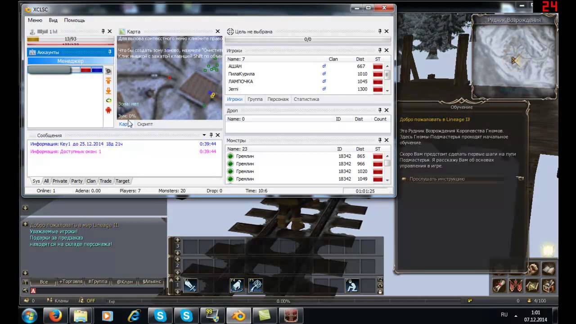The height and width of the screenshot is (324, 576).
Task: Close the Сообщения panel
Action: point(218,135)
